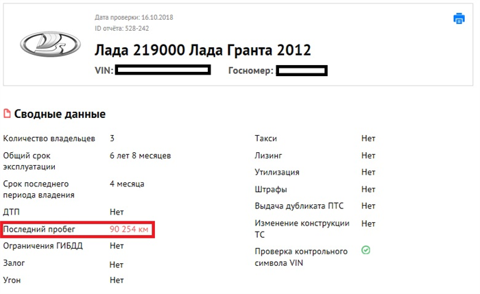Click the Общий срок эксплуатации label

point(29,161)
